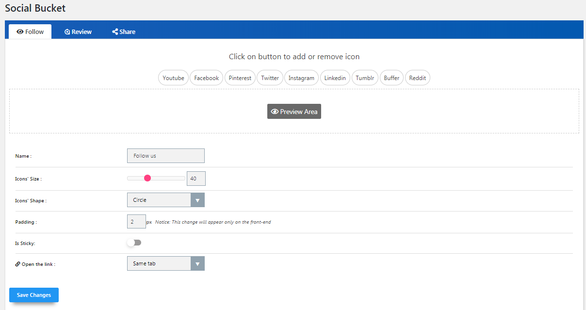Click the arrow on Circle shape dropdown
Screen dimensions: 586x310
(197, 200)
